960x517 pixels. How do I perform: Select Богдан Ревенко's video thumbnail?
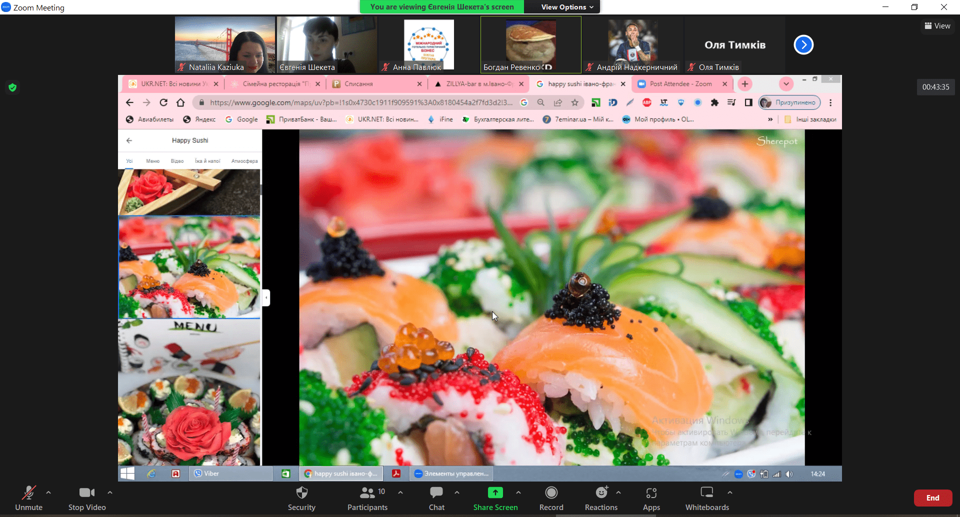tap(530, 45)
